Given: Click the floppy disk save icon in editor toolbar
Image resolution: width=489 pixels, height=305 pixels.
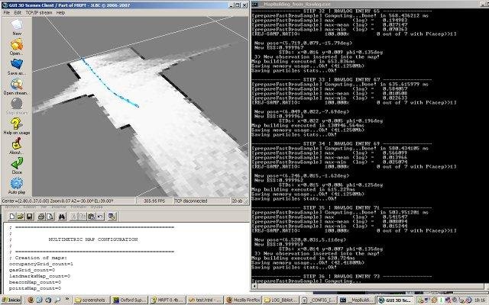Looking at the screenshot, I should coord(29,217).
